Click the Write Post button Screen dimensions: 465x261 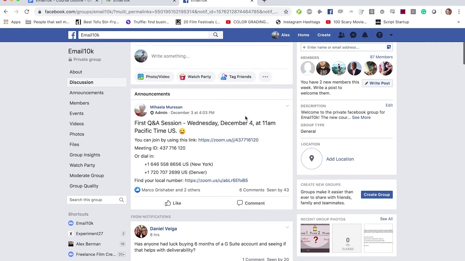click(x=377, y=83)
